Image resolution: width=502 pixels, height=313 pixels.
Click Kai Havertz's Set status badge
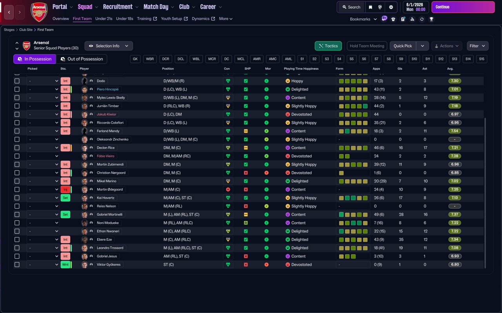click(x=65, y=198)
